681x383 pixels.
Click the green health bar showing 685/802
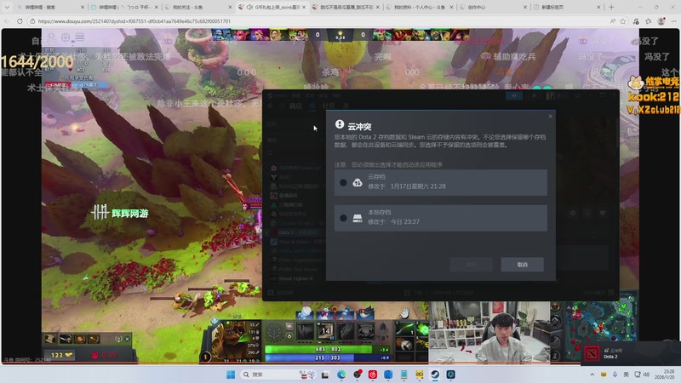click(x=328, y=349)
